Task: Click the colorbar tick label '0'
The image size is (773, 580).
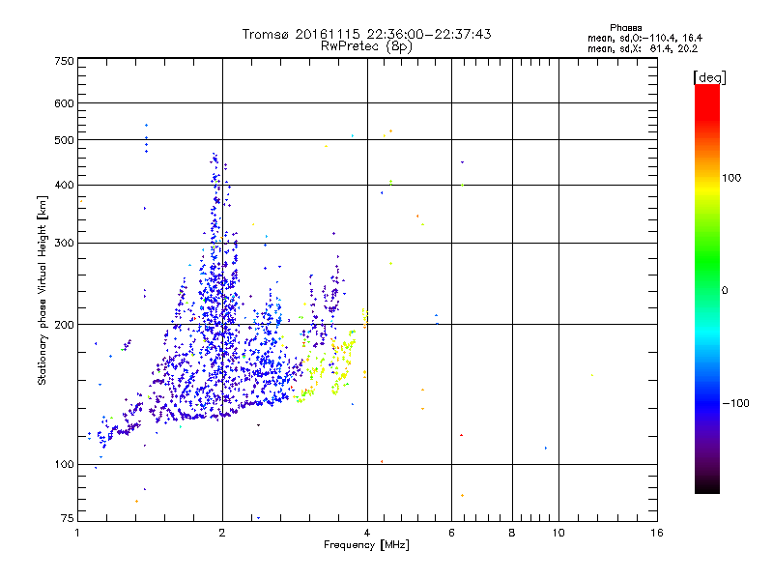Action: (x=724, y=290)
